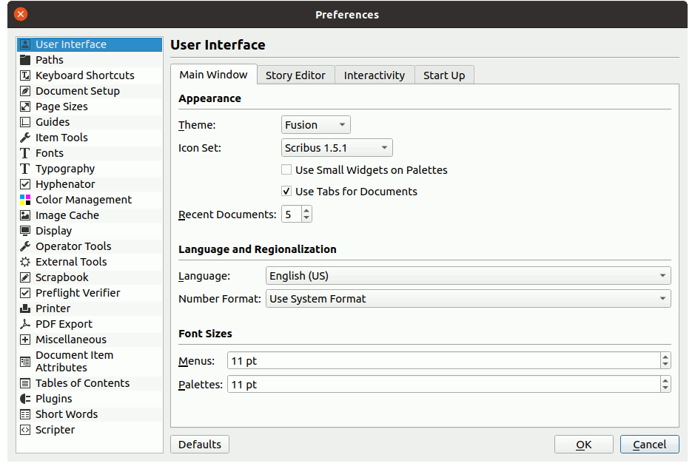The width and height of the screenshot is (695, 469).
Task: Click the Keyboard Shortcuts icon
Action: click(25, 75)
